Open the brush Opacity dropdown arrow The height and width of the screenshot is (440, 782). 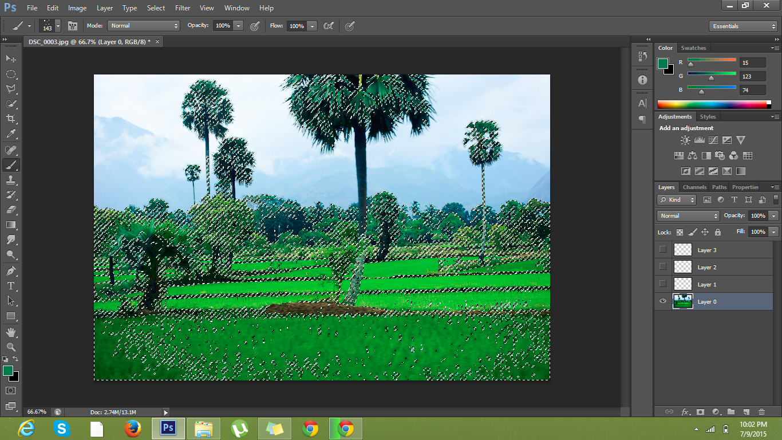(x=238, y=26)
